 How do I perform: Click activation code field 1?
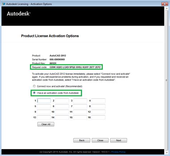pos(44,101)
